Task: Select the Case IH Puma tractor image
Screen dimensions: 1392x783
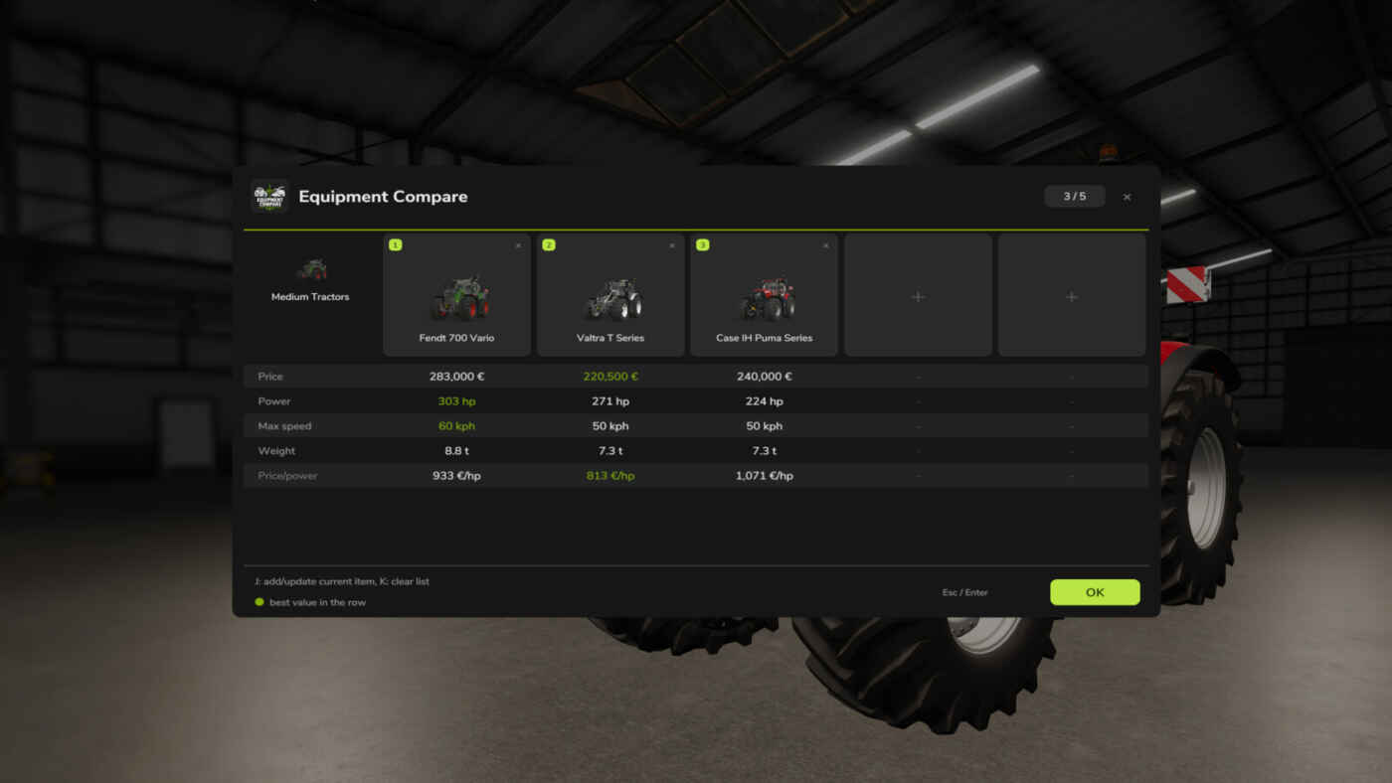Action: pyautogui.click(x=766, y=298)
